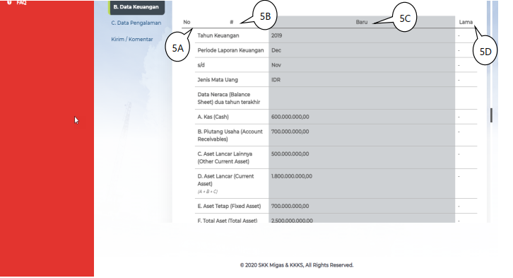
Task: Select the B. Data Keuangan tab
Action: (136, 7)
